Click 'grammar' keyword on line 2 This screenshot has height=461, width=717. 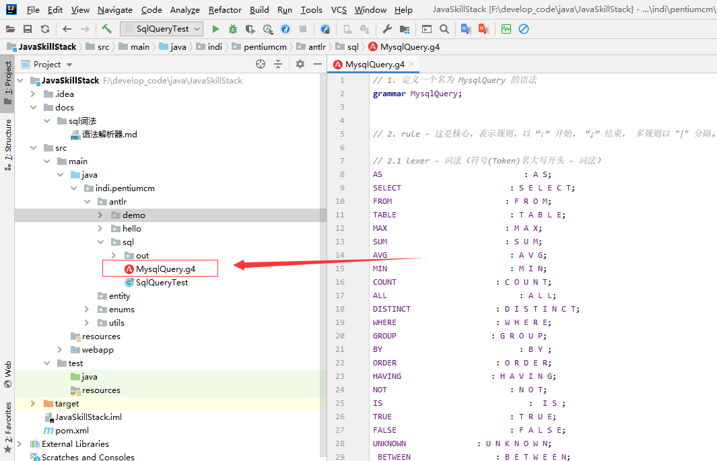(389, 94)
